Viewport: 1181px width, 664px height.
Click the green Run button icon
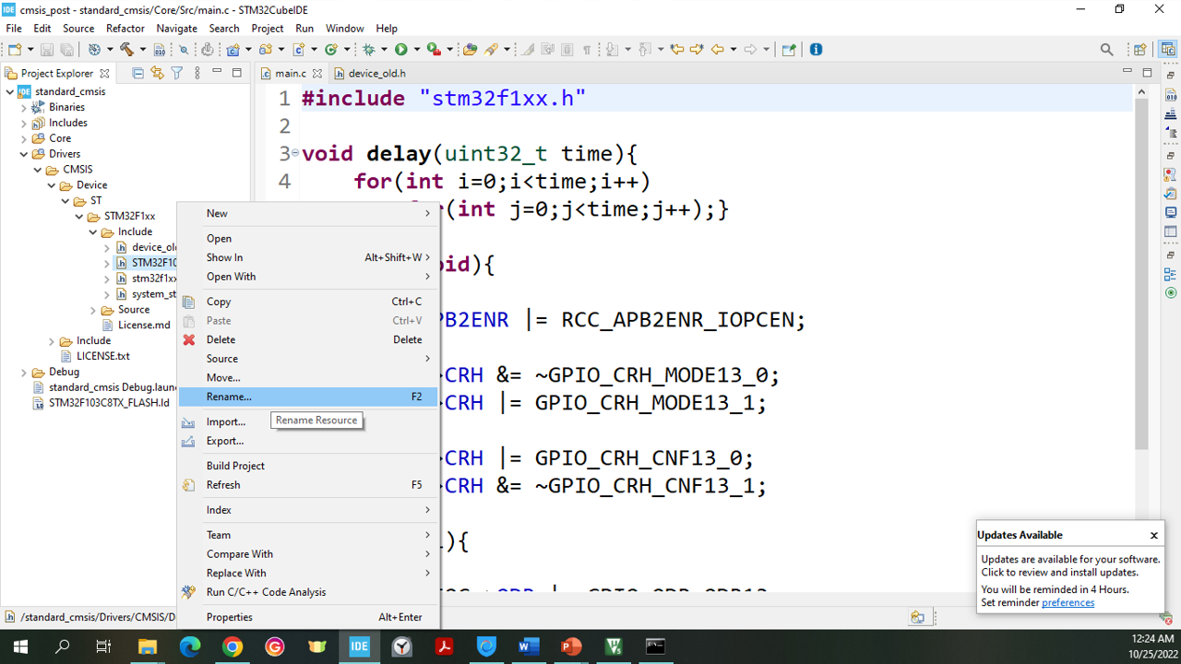point(401,50)
